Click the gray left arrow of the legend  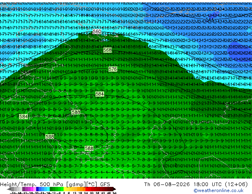(x=9, y=189)
